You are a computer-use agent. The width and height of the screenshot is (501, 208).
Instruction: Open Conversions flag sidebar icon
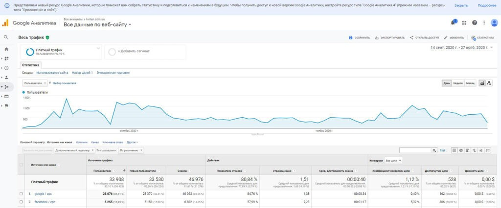click(x=6, y=105)
